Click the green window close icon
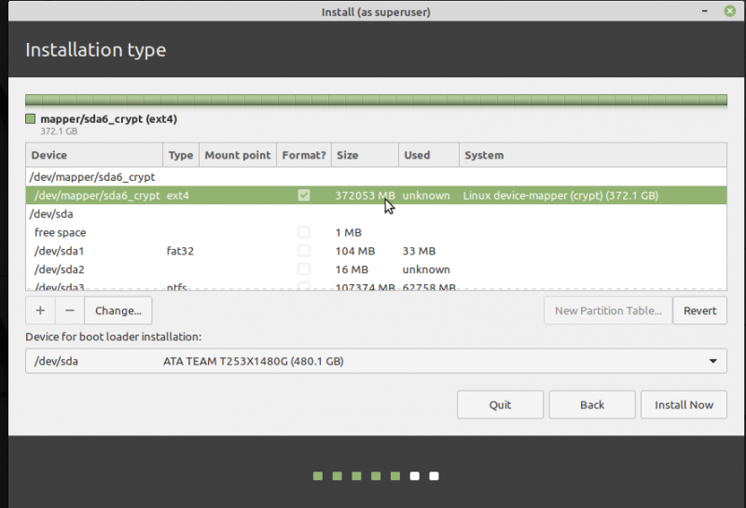746x508 pixels. (727, 10)
